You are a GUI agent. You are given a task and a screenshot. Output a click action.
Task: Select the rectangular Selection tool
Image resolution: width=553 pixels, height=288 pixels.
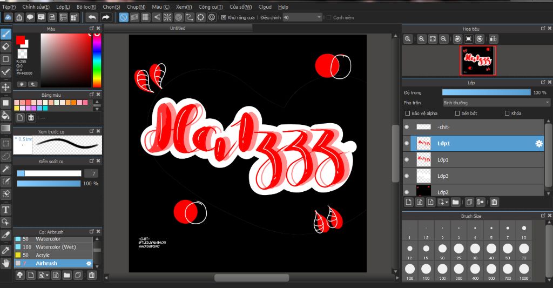coord(5,144)
